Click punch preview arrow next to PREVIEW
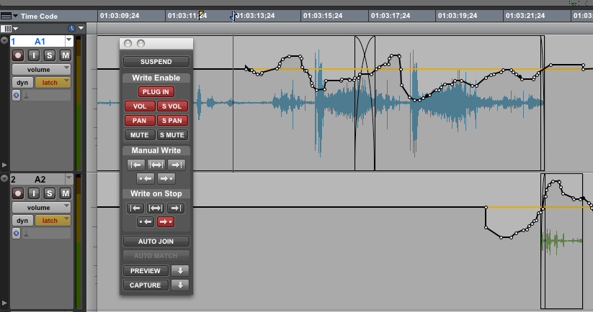The height and width of the screenshot is (312, 593). [180, 271]
